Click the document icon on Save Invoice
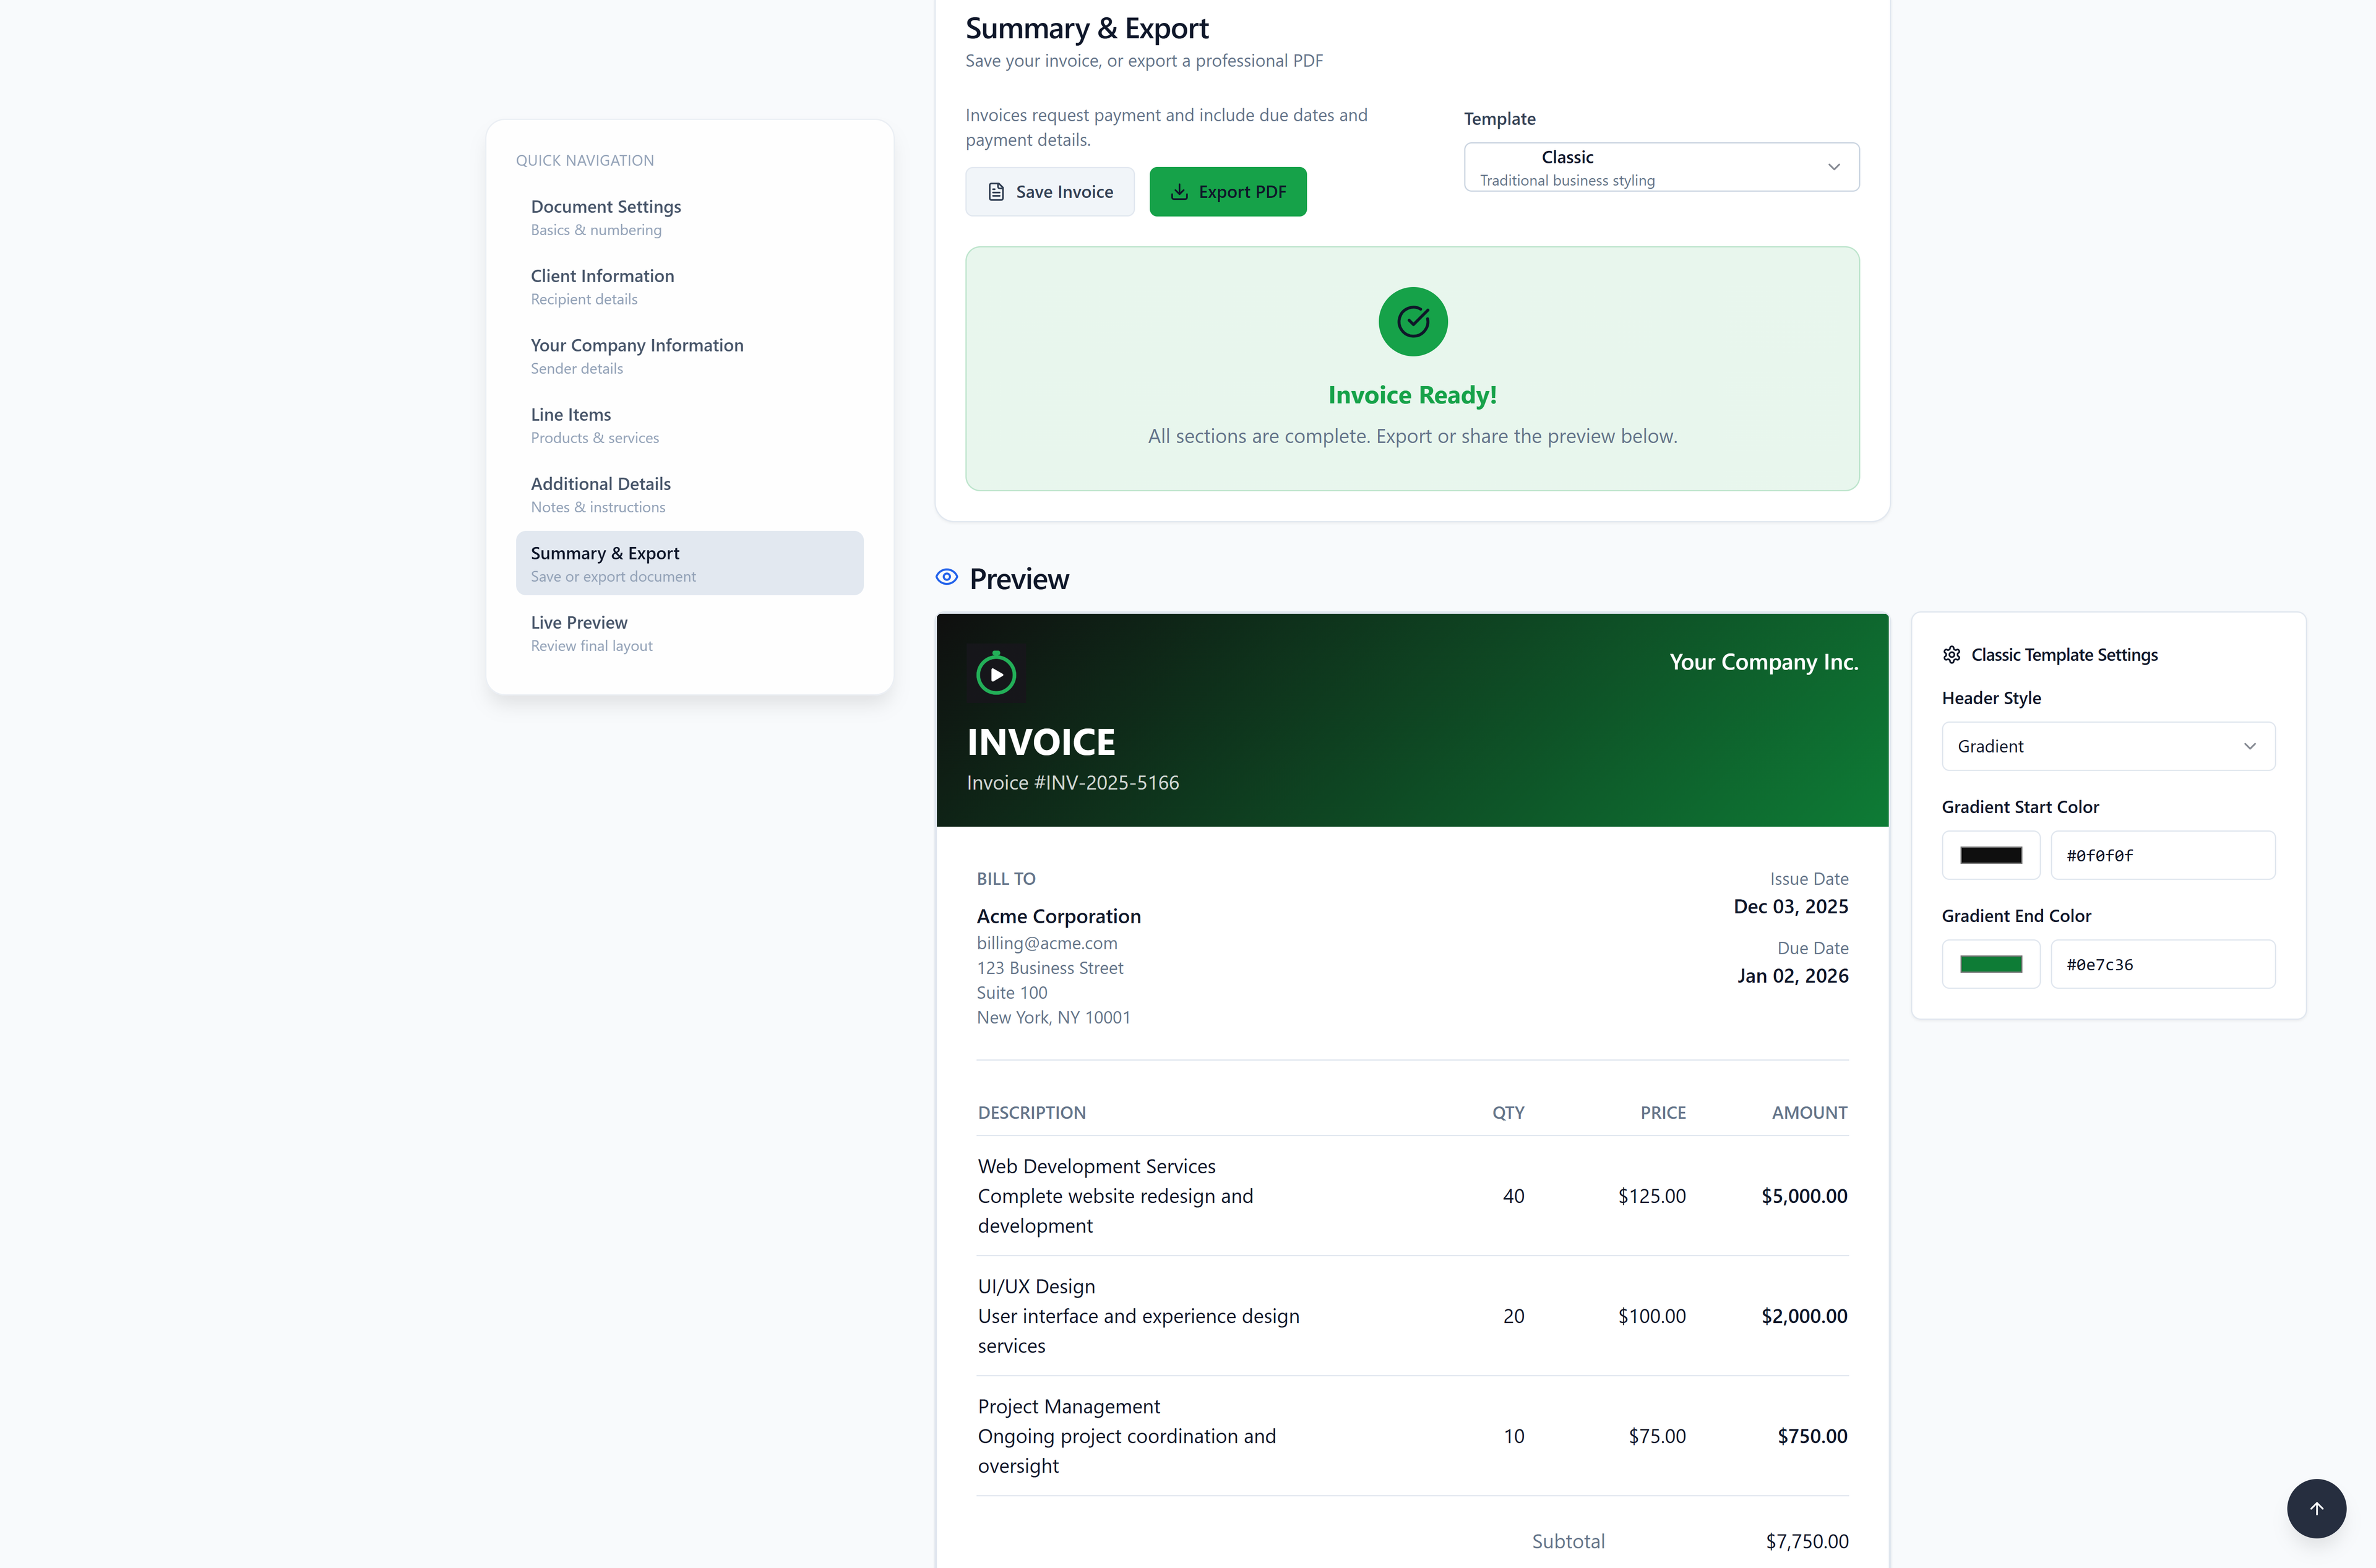The image size is (2376, 1568). (x=995, y=191)
